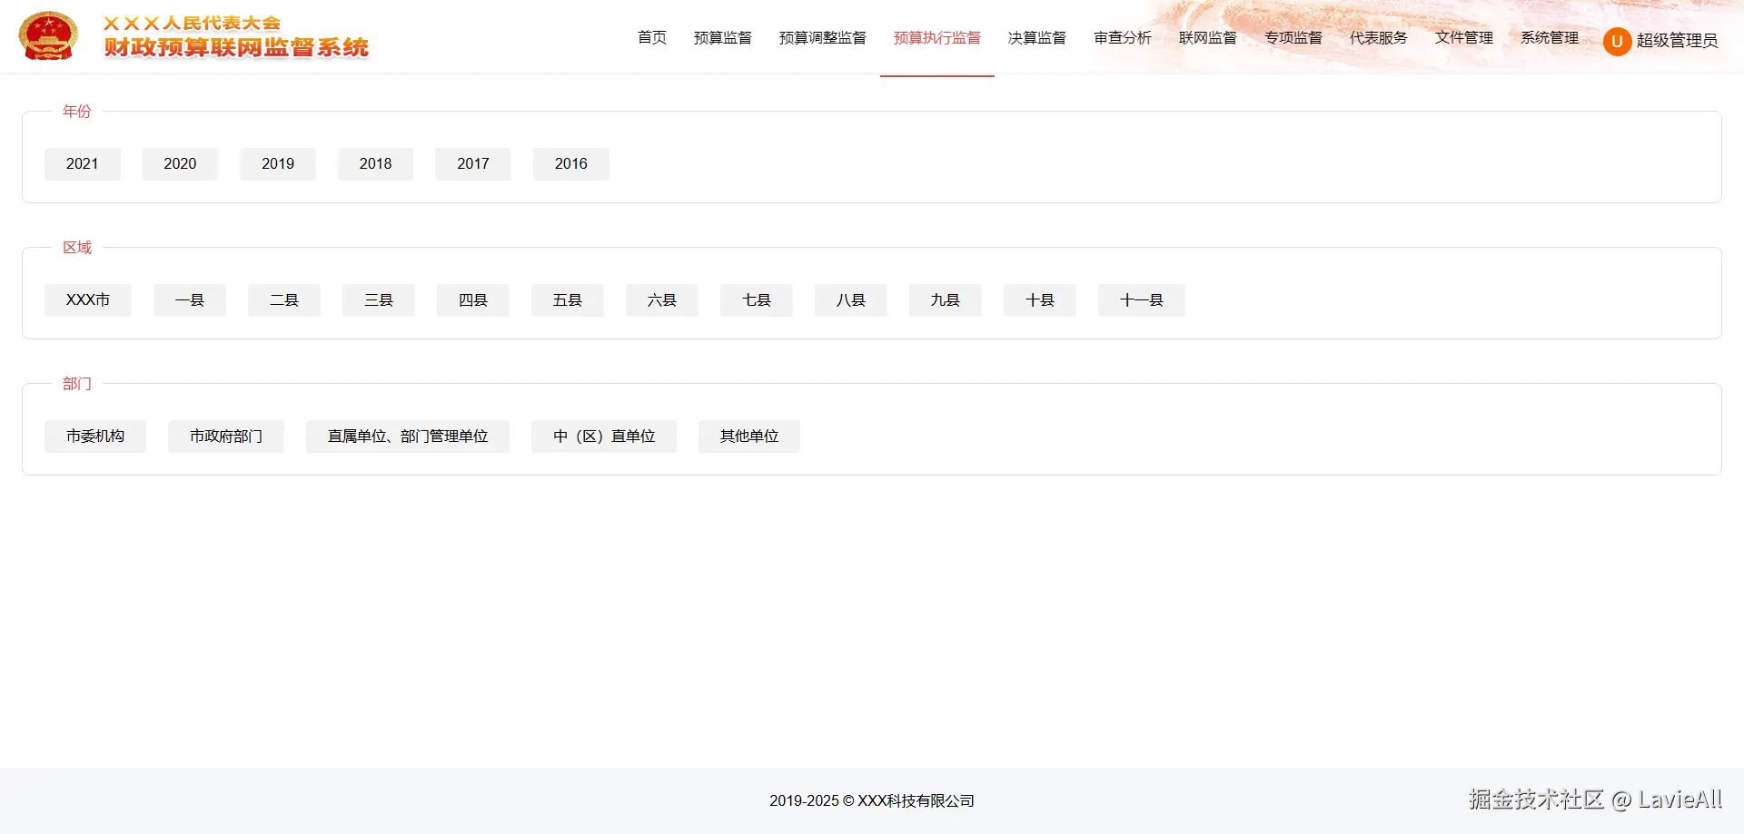Select 市委机构 department filter
This screenshot has height=834, width=1744.
click(94, 436)
